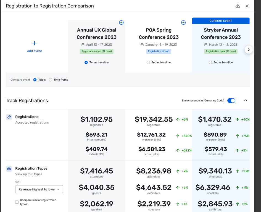Click the Accepted registrations subtitle
Viewport: 261px width, 212px height.
32,122
